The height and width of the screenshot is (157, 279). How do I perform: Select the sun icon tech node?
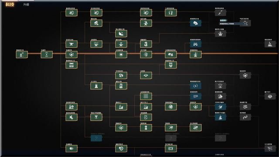point(121,55)
